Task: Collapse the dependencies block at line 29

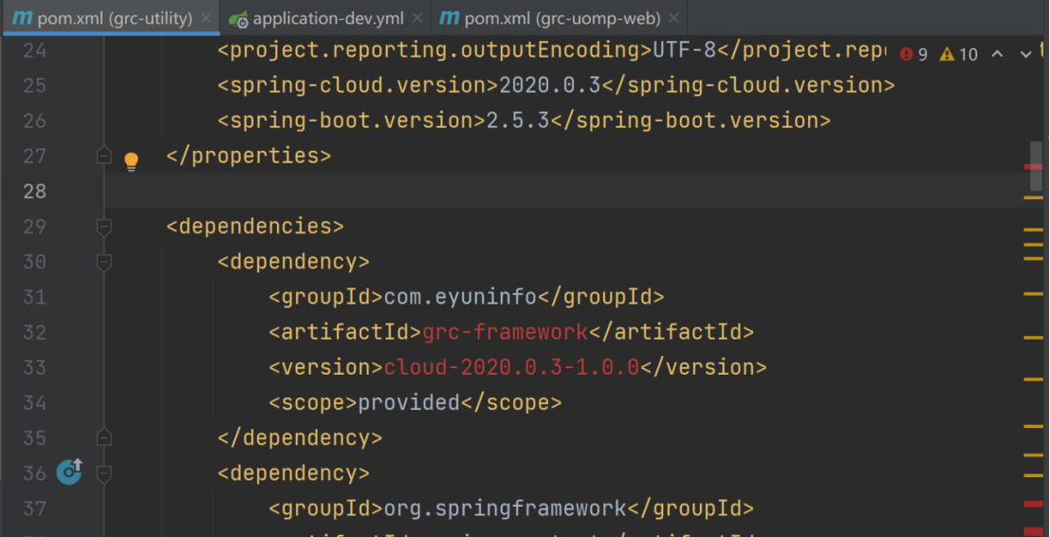Action: coord(104,227)
